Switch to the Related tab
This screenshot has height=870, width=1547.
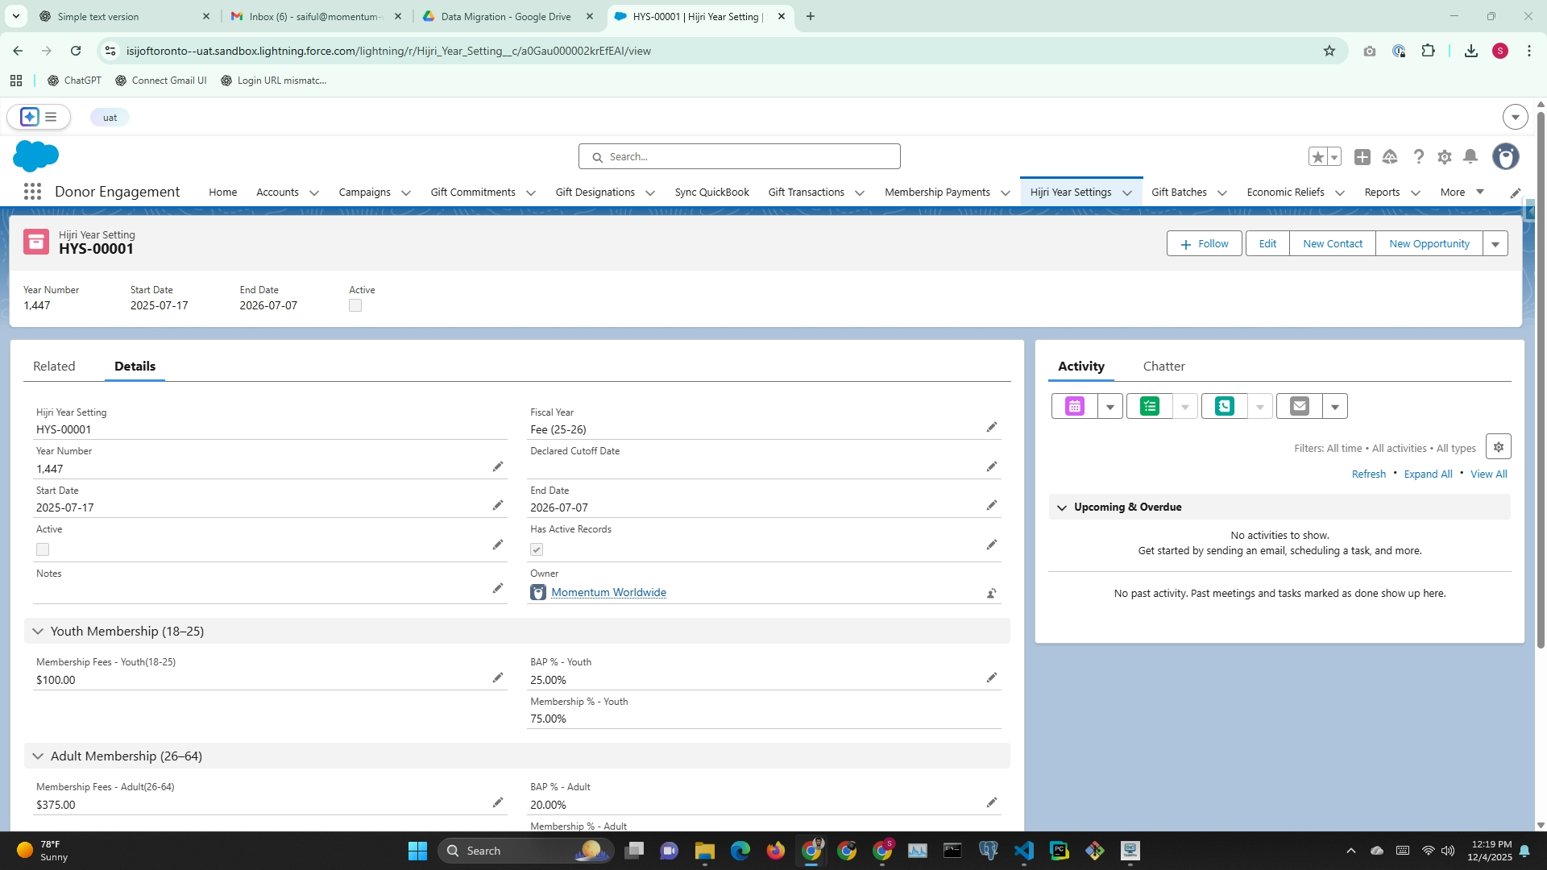click(x=54, y=367)
